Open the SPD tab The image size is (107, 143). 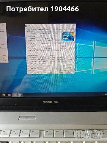pyautogui.click(x=53, y=29)
